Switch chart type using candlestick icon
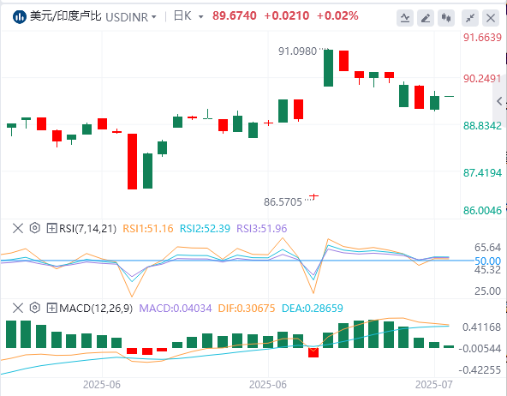 tap(446, 18)
